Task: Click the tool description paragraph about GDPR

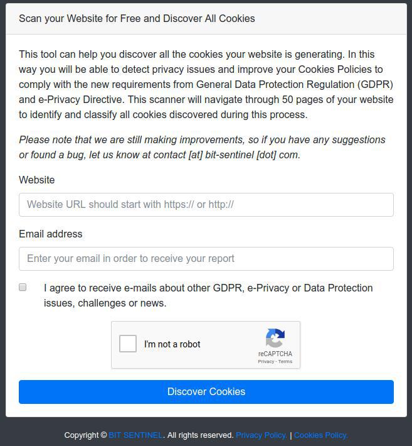Action: tap(206, 84)
